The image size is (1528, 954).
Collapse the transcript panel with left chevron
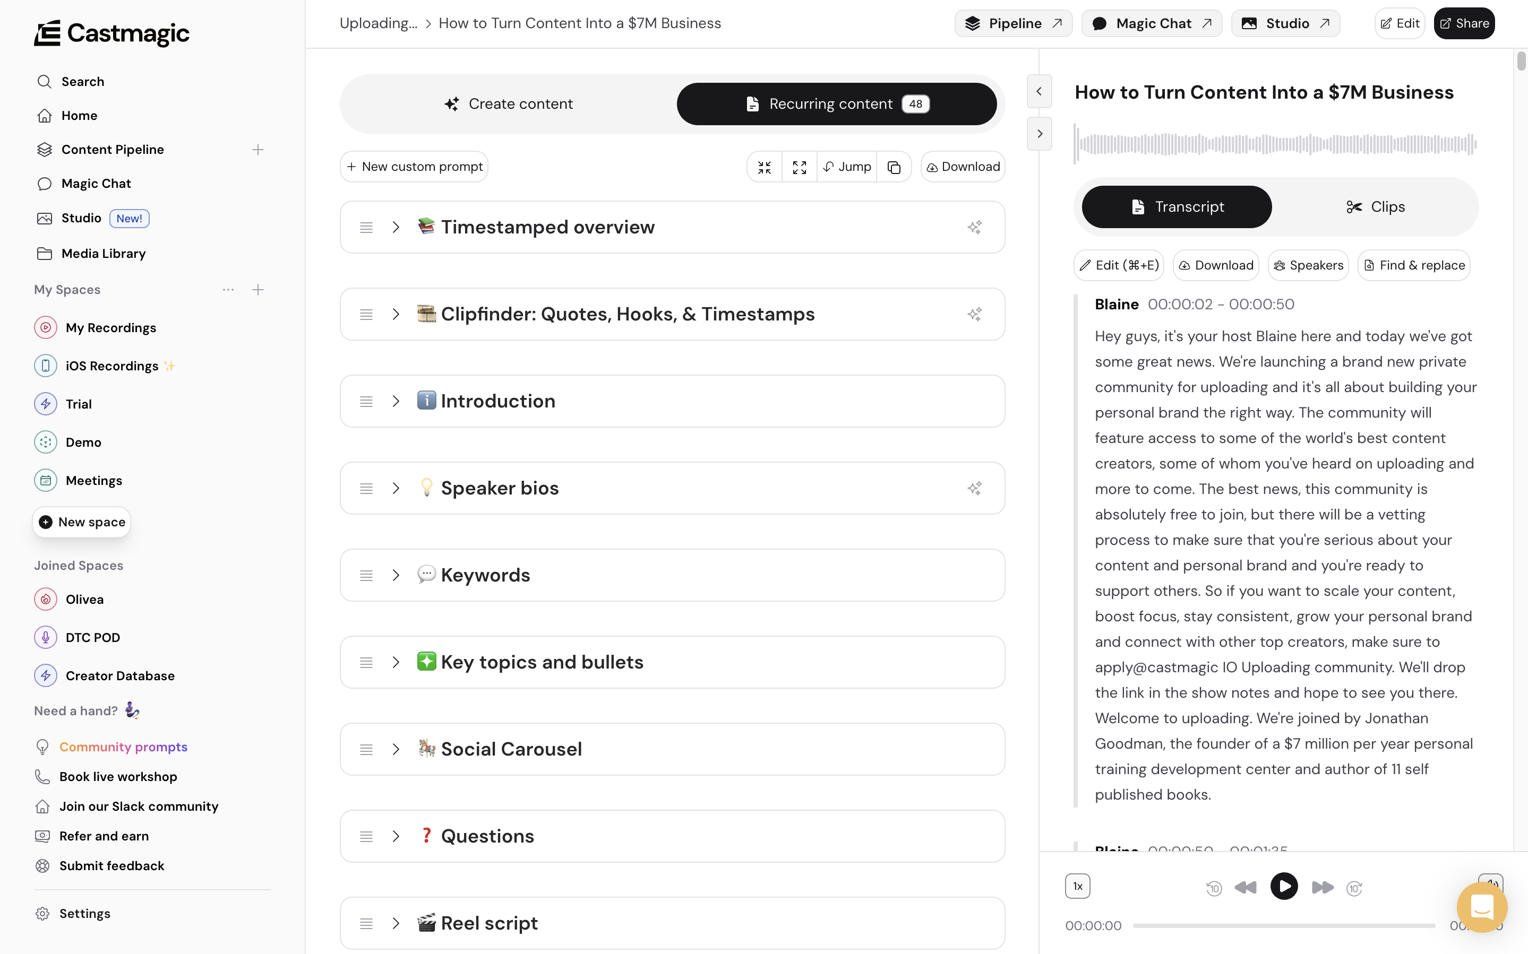coord(1039,91)
